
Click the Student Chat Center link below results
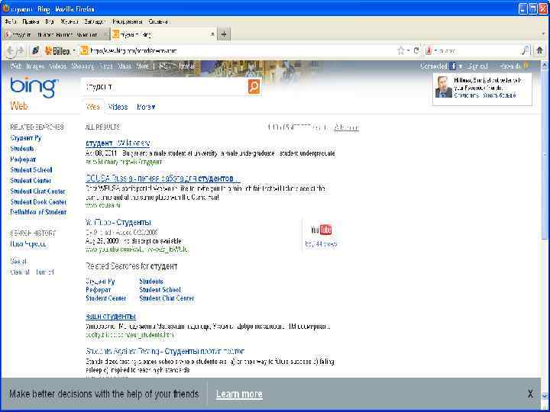click(x=167, y=298)
